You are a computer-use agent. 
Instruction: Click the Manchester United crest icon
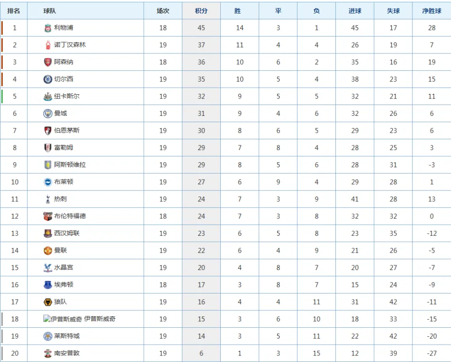click(48, 250)
